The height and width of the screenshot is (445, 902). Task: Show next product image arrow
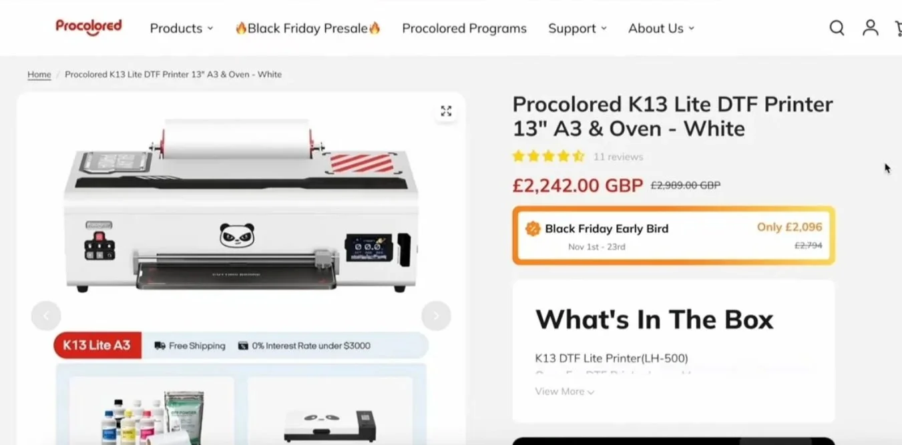[x=436, y=316]
